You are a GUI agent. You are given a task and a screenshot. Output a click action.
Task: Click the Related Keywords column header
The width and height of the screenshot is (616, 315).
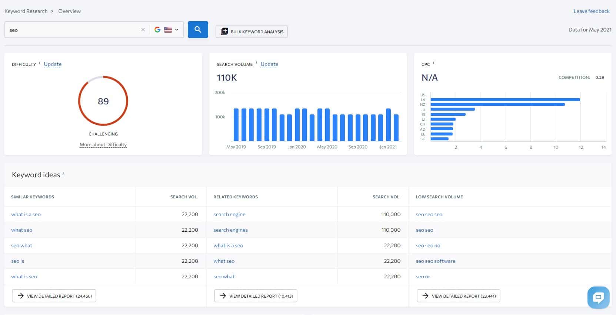[236, 197]
